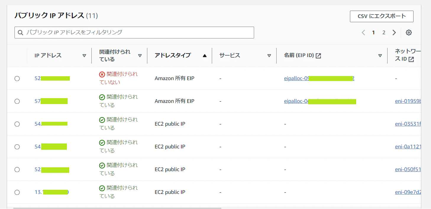Select radio button for IP 13 row

[x=17, y=192]
